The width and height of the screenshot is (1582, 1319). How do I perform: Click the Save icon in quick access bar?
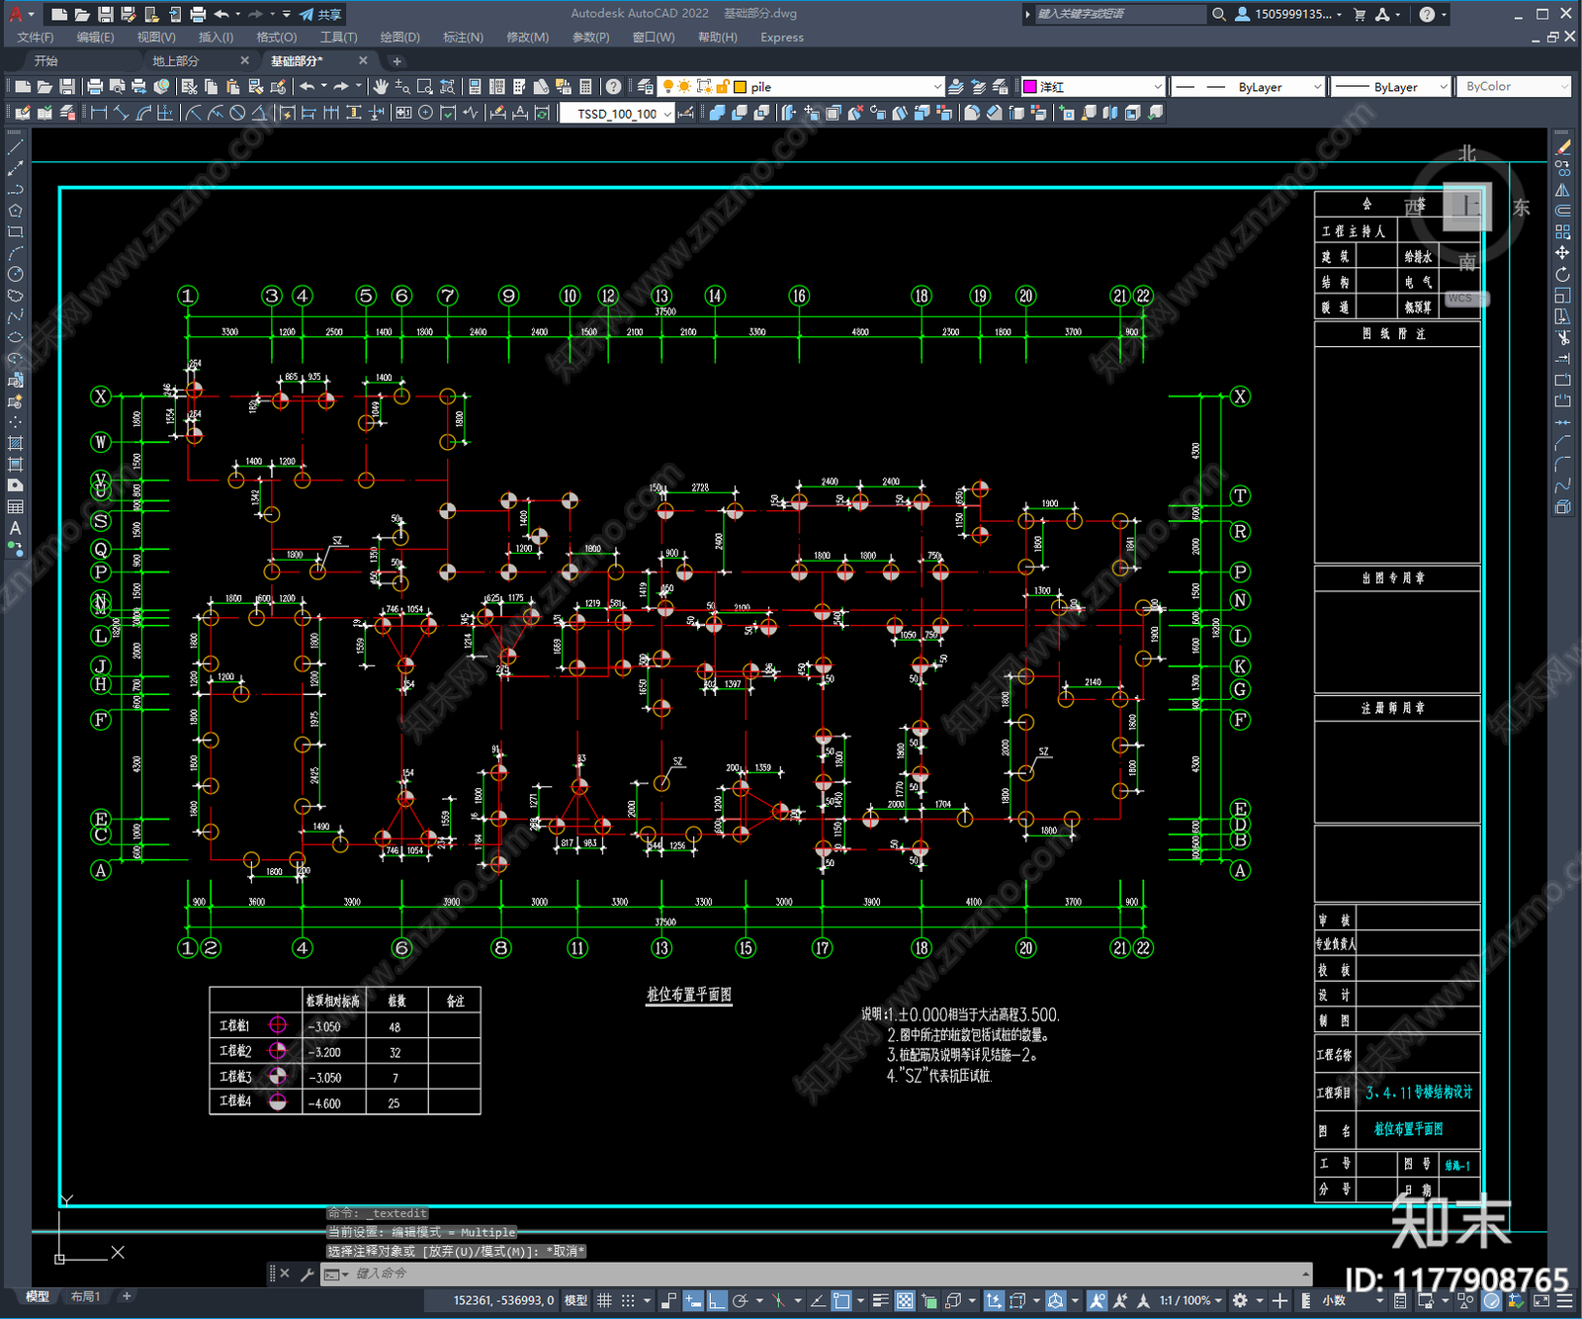105,14
